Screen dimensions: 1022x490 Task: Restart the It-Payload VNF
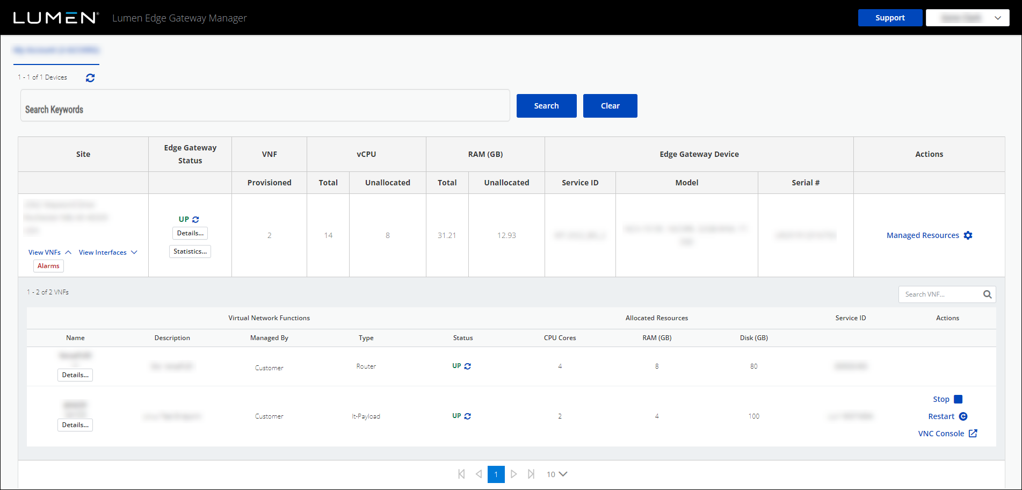point(941,416)
